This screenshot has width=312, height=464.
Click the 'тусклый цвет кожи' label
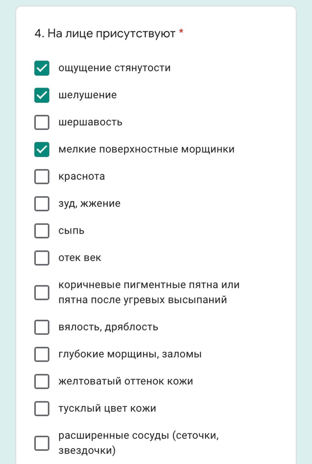[107, 409]
